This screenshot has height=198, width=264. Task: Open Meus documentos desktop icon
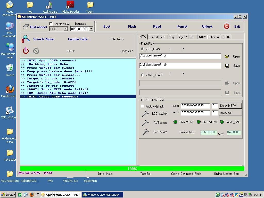point(10,9)
